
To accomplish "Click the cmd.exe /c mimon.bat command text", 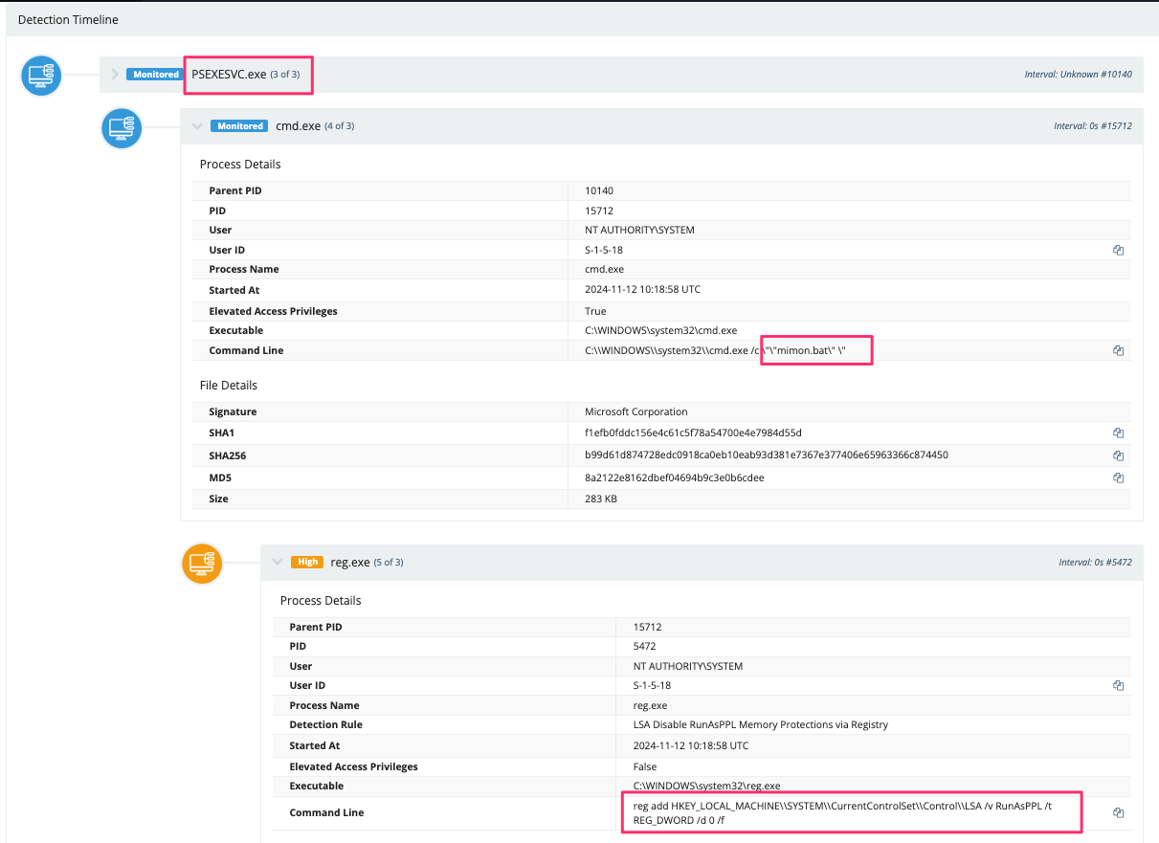I will tap(715, 350).
